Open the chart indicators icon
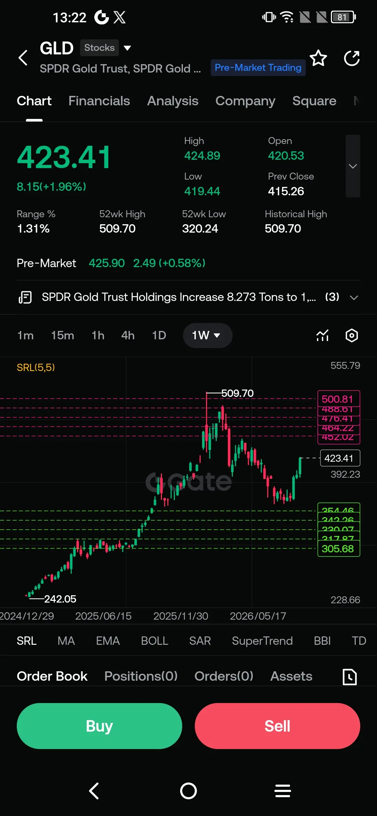The width and height of the screenshot is (377, 816). [323, 335]
